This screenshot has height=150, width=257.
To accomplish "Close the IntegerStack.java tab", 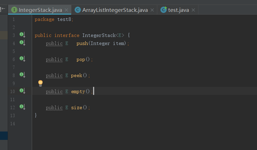I will coord(66,10).
